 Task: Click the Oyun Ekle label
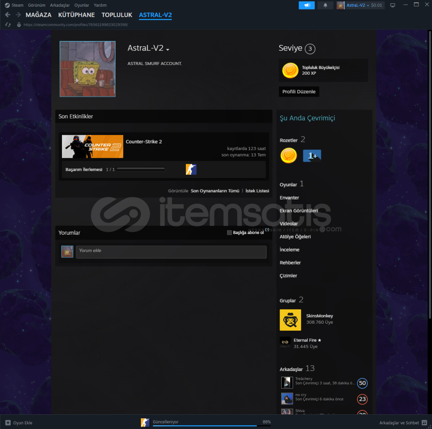[23, 423]
